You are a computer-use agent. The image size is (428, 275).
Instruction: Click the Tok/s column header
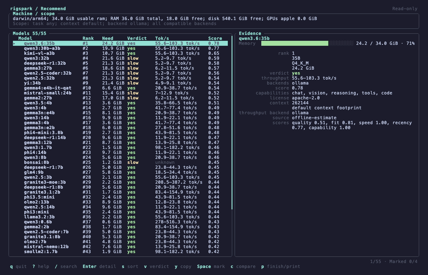pos(162,38)
